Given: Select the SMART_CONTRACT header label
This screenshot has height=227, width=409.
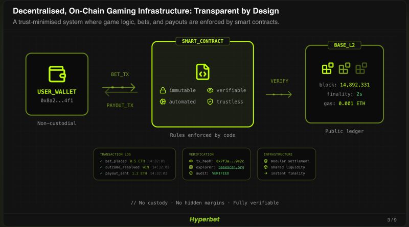Looking at the screenshot, I should pos(202,41).
